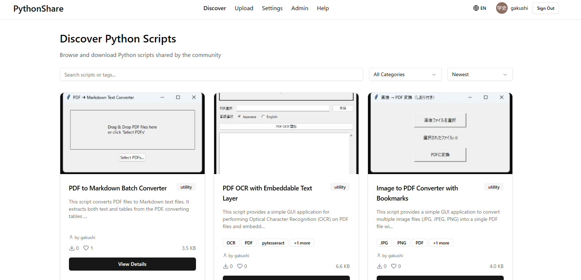Click the globe language icon
This screenshot has height=280, width=581.
pyautogui.click(x=476, y=8)
